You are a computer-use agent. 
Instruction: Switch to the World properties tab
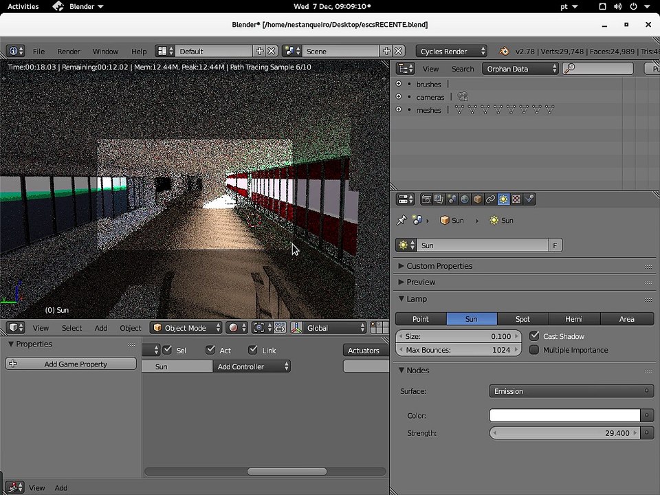click(465, 199)
